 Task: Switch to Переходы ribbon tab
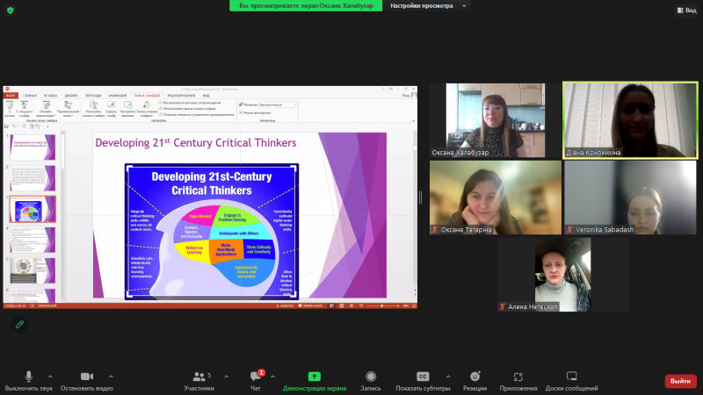[x=93, y=96]
